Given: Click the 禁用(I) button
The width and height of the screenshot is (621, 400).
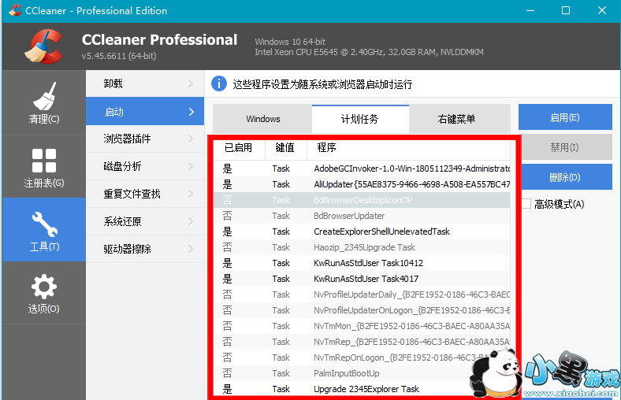Looking at the screenshot, I should (565, 147).
